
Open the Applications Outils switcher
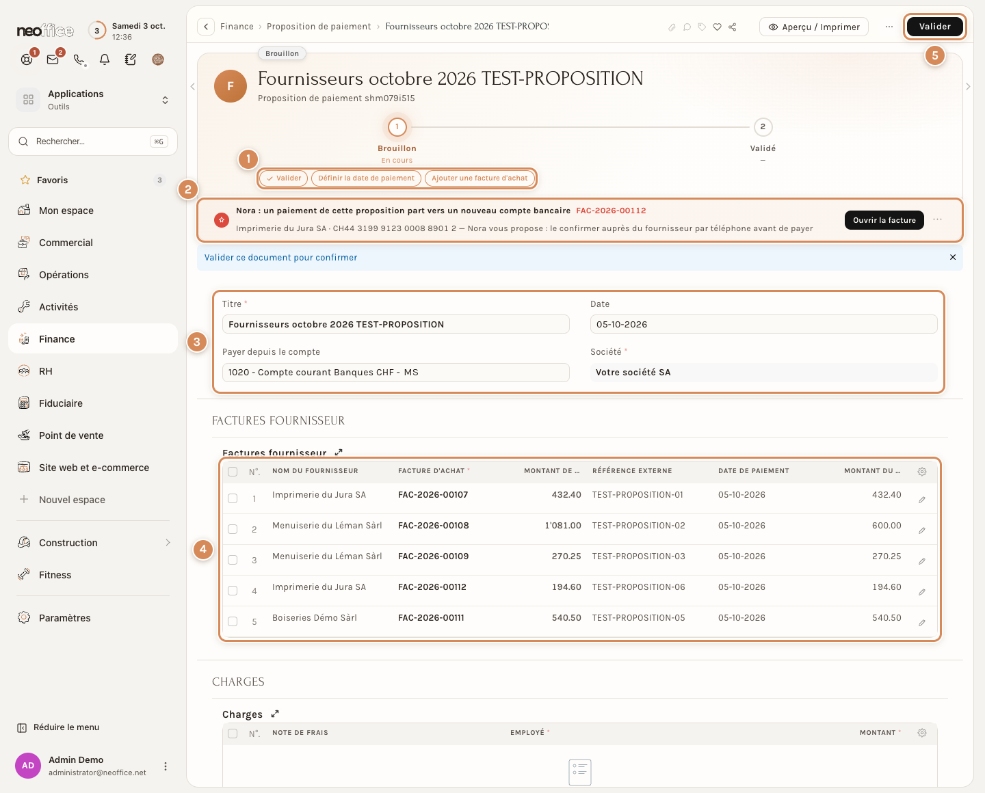(x=93, y=100)
